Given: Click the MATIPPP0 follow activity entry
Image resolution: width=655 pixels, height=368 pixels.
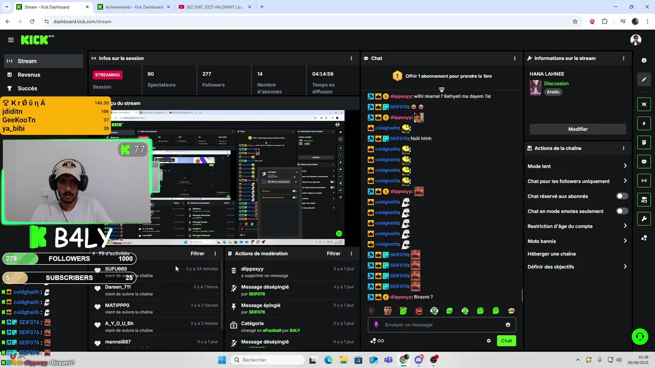Looking at the screenshot, I should (156, 309).
